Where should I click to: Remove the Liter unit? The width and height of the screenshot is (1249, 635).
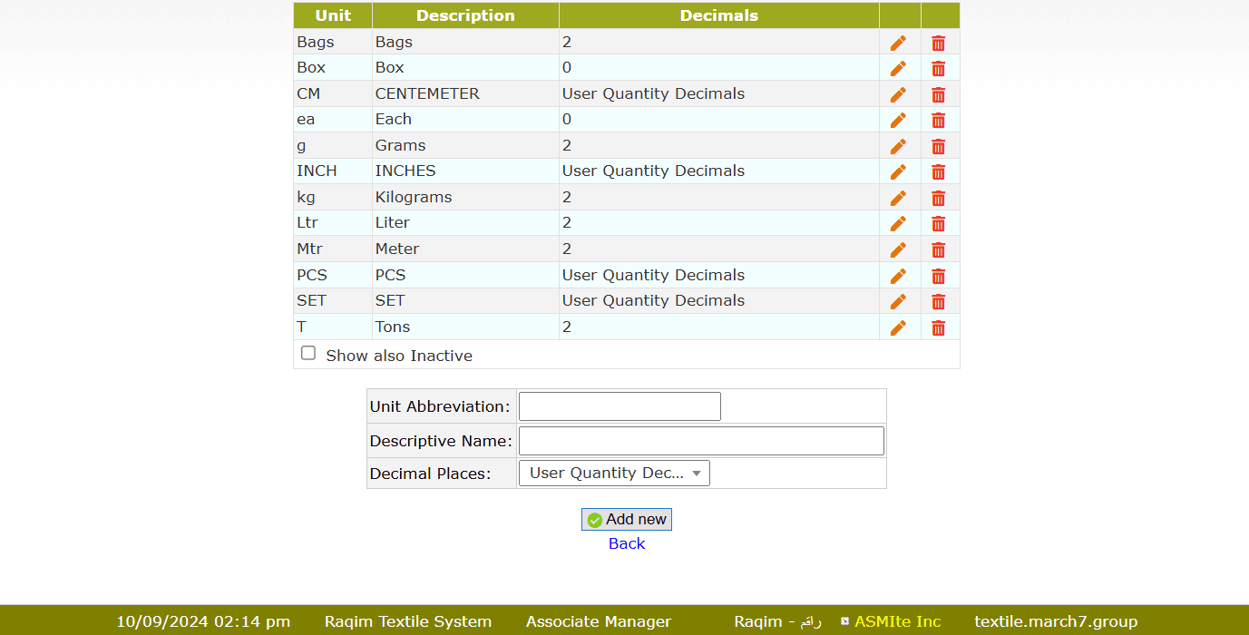(938, 223)
